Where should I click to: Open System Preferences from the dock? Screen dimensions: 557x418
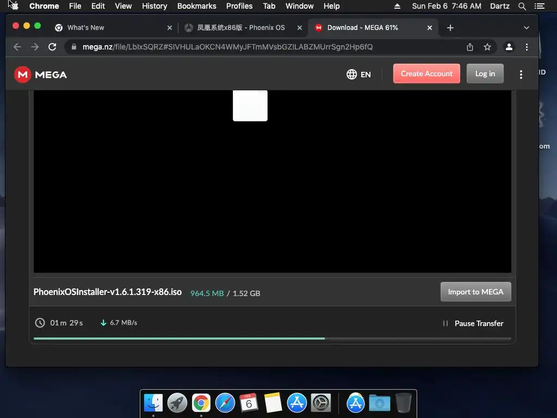pyautogui.click(x=321, y=403)
